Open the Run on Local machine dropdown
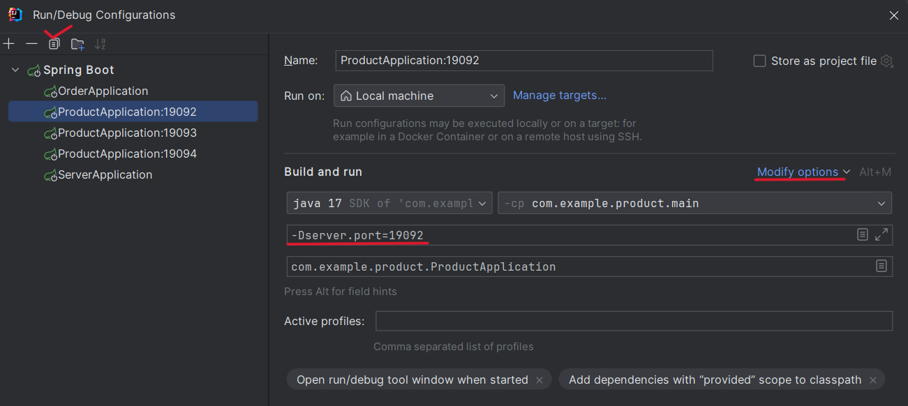 point(419,96)
